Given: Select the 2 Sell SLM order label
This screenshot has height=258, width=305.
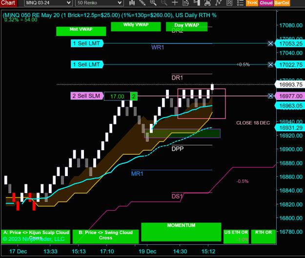Looking at the screenshot, I should 87,96.
